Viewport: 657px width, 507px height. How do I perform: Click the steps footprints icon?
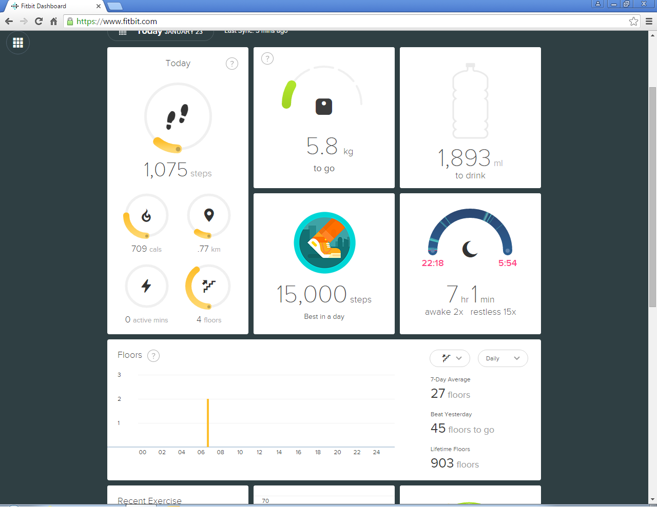(x=178, y=116)
